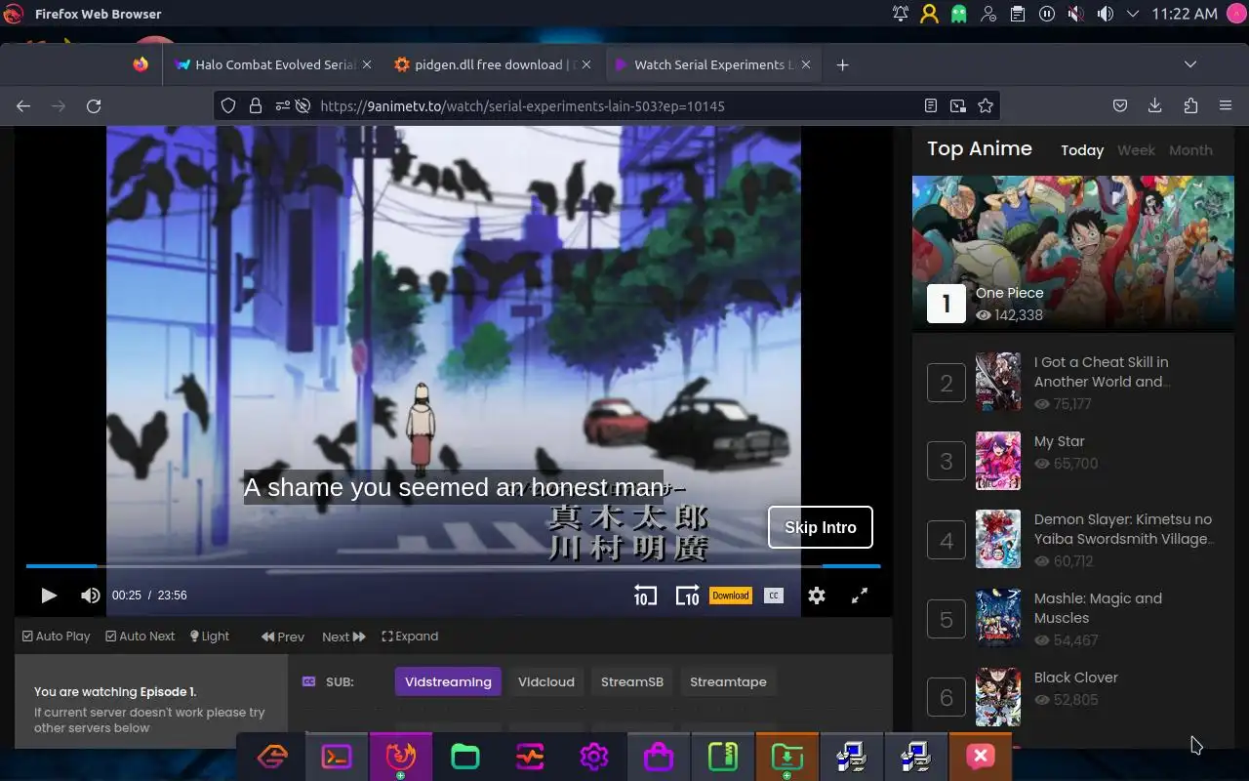Go to Next episode
Viewport: 1249px width, 781px height.
[x=343, y=637]
